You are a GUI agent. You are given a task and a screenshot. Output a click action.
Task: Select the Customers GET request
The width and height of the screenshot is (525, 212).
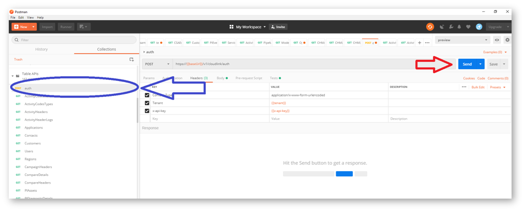click(x=33, y=143)
